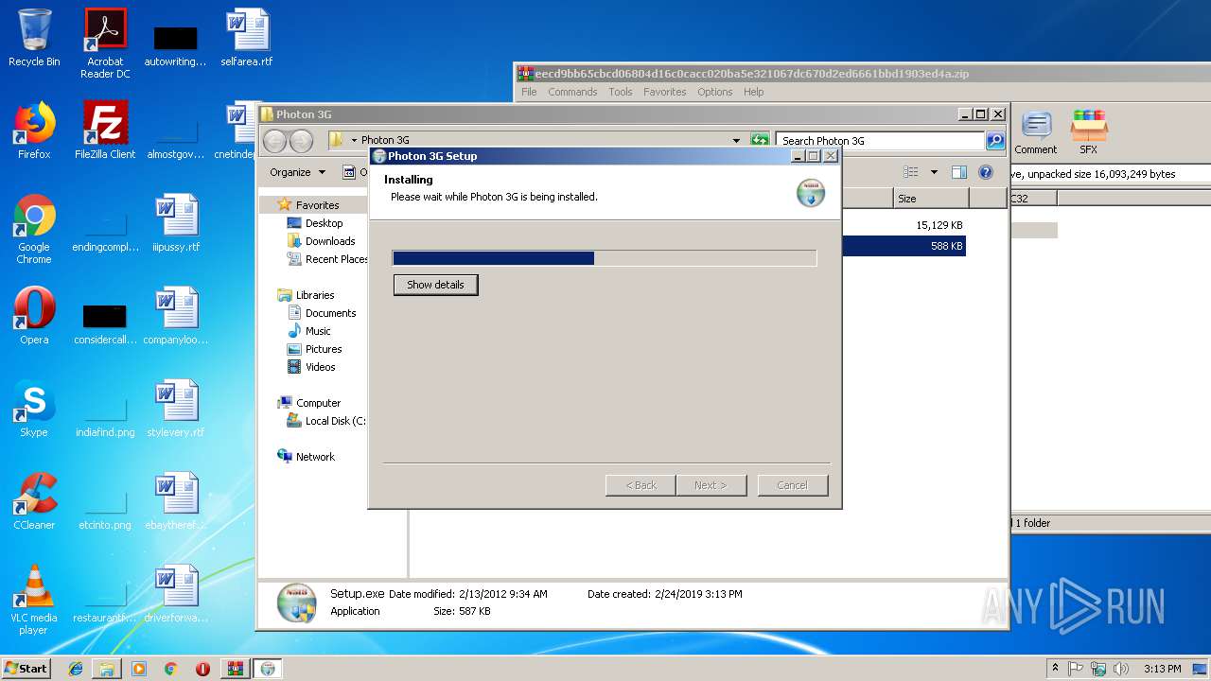This screenshot has width=1211, height=681.
Task: Click the Explorer Back navigation arrow
Action: [x=274, y=141]
